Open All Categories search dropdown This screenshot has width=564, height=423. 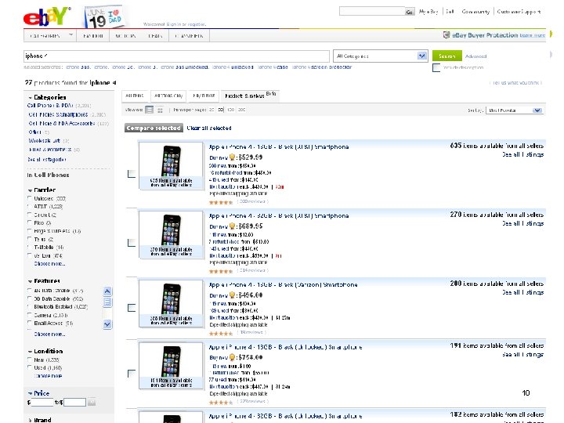pos(381,56)
